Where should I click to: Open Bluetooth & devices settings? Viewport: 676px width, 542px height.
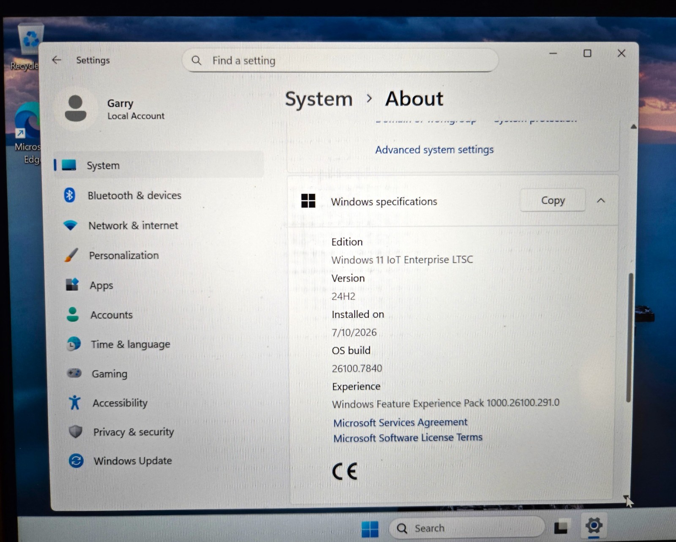[x=134, y=195]
